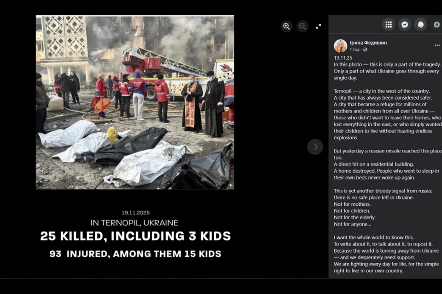
Task: Open the post timestamp '1 год'
Action: (x=355, y=50)
